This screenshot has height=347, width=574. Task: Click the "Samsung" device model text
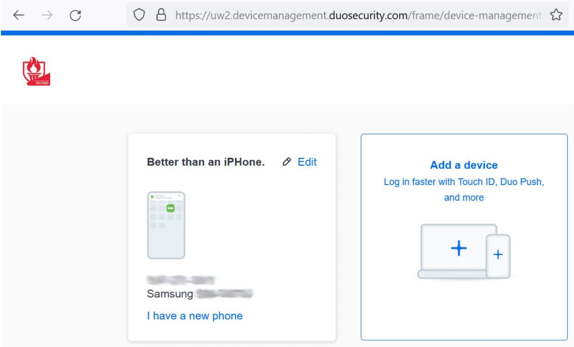(x=170, y=294)
